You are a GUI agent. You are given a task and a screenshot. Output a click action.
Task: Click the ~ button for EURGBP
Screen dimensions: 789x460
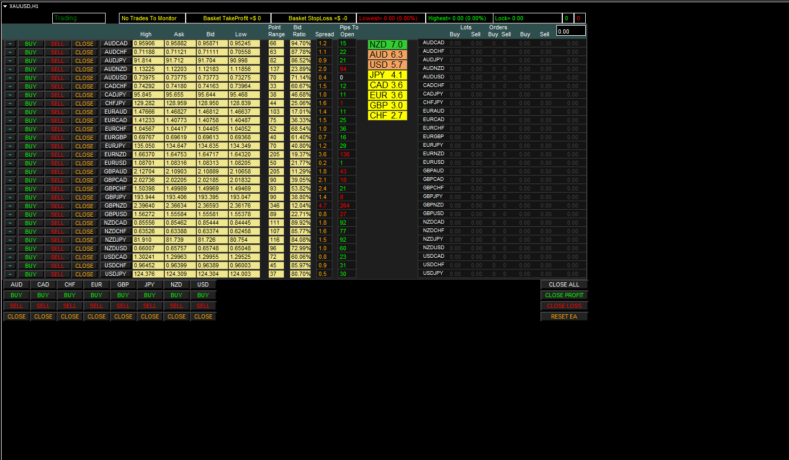click(x=10, y=138)
